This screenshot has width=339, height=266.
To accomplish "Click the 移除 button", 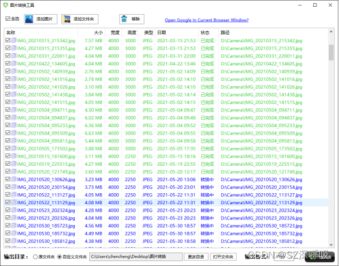I will (x=132, y=19).
